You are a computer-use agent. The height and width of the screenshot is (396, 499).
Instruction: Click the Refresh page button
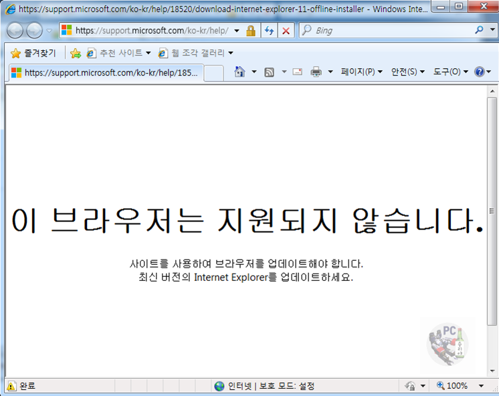tap(269, 31)
